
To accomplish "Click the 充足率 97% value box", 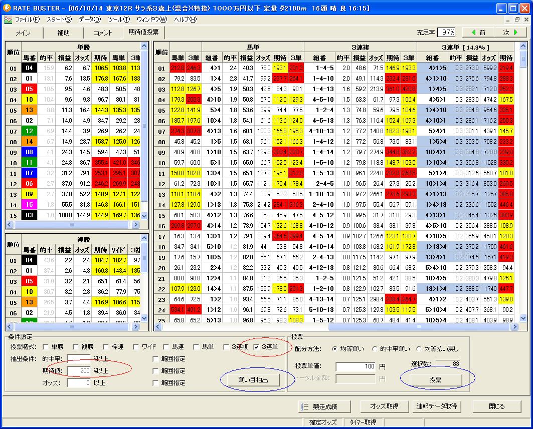I will (x=446, y=32).
